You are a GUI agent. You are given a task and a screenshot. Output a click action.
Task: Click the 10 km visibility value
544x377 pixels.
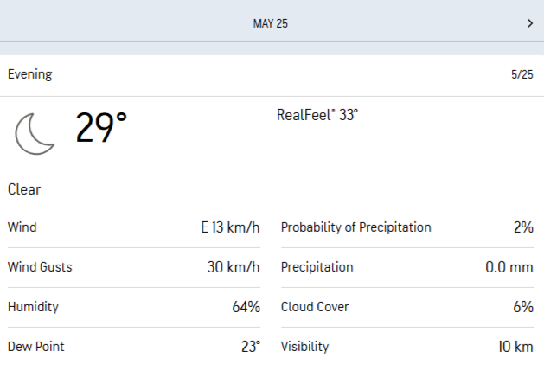click(x=515, y=347)
